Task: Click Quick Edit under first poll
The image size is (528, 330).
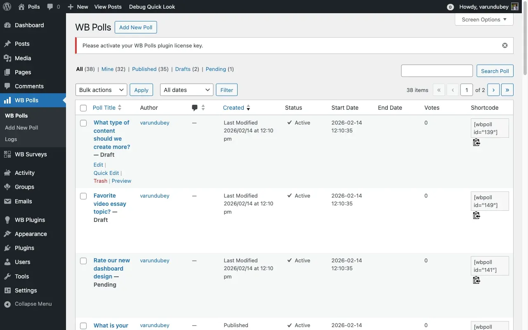Action: click(106, 173)
